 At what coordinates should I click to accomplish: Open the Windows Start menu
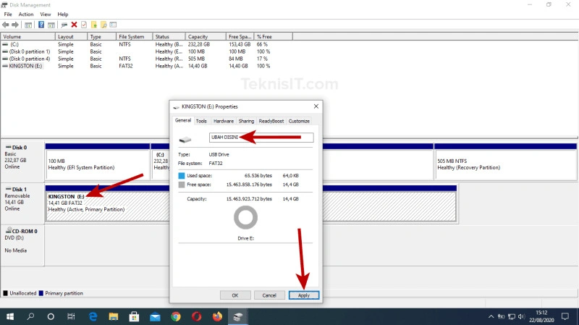10,317
